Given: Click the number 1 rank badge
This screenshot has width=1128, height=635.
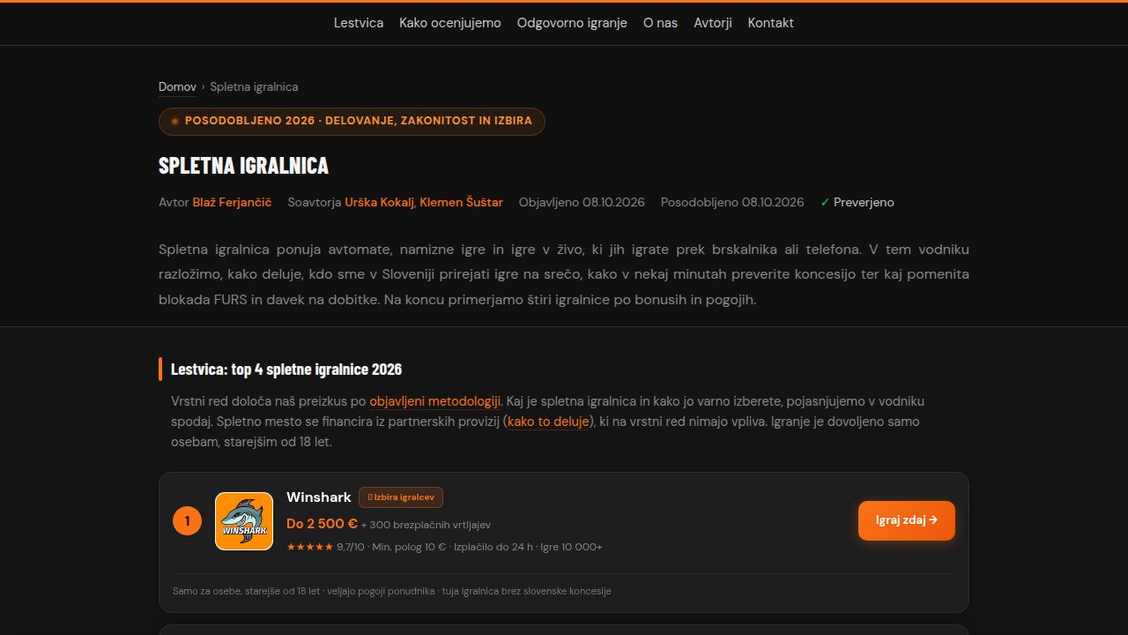Looking at the screenshot, I should 187,521.
